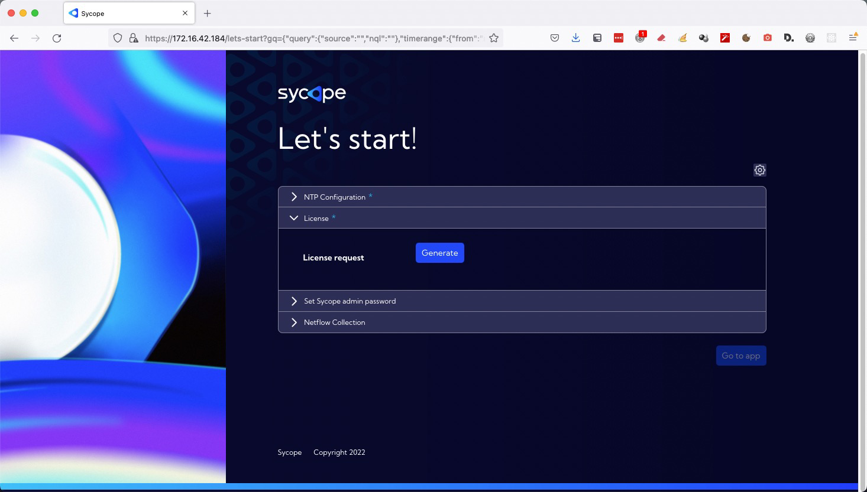
Task: Expand the Set Sycope admin password section
Action: click(x=522, y=301)
